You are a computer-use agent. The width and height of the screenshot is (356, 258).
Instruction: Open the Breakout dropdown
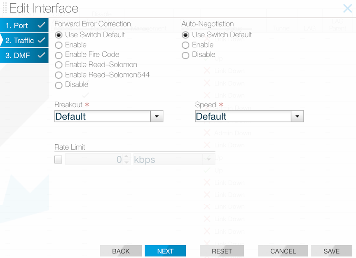157,116
